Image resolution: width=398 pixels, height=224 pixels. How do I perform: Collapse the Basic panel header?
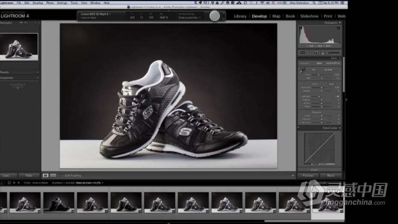click(x=340, y=58)
